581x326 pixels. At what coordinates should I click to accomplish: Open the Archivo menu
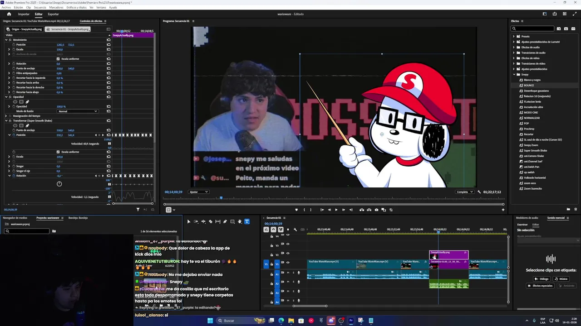pos(6,7)
